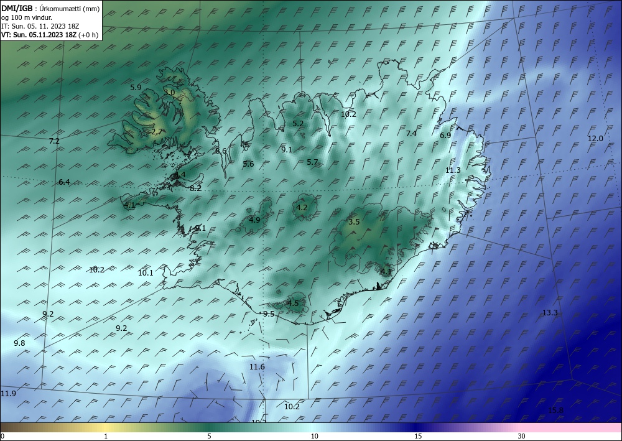Click the 11.3 value in east Iceland
622x441 pixels.
pos(453,170)
